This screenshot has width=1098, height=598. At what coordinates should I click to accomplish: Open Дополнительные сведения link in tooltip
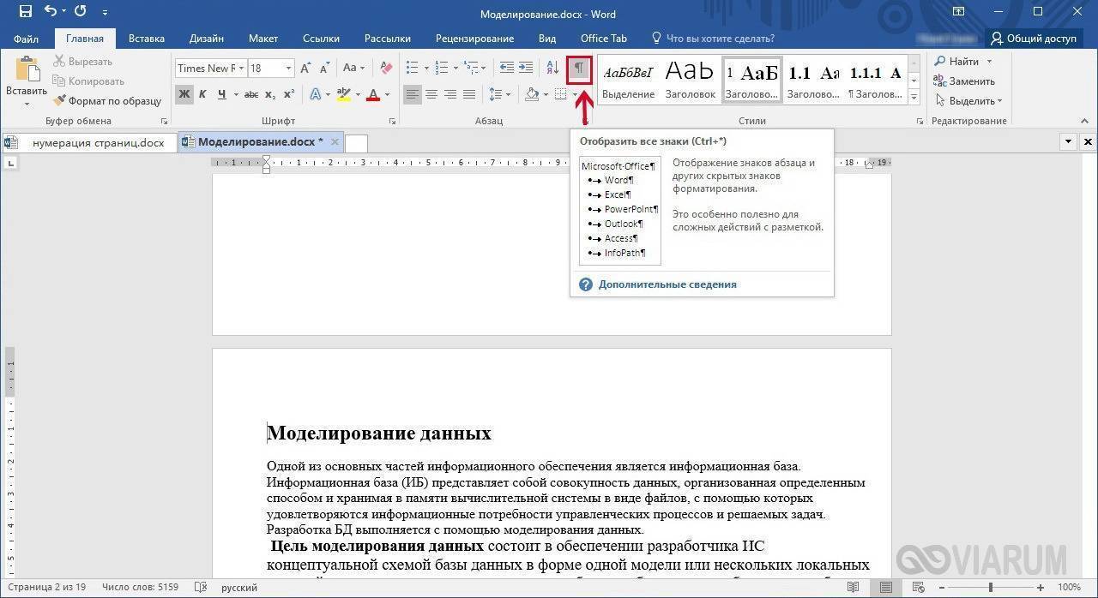click(667, 284)
